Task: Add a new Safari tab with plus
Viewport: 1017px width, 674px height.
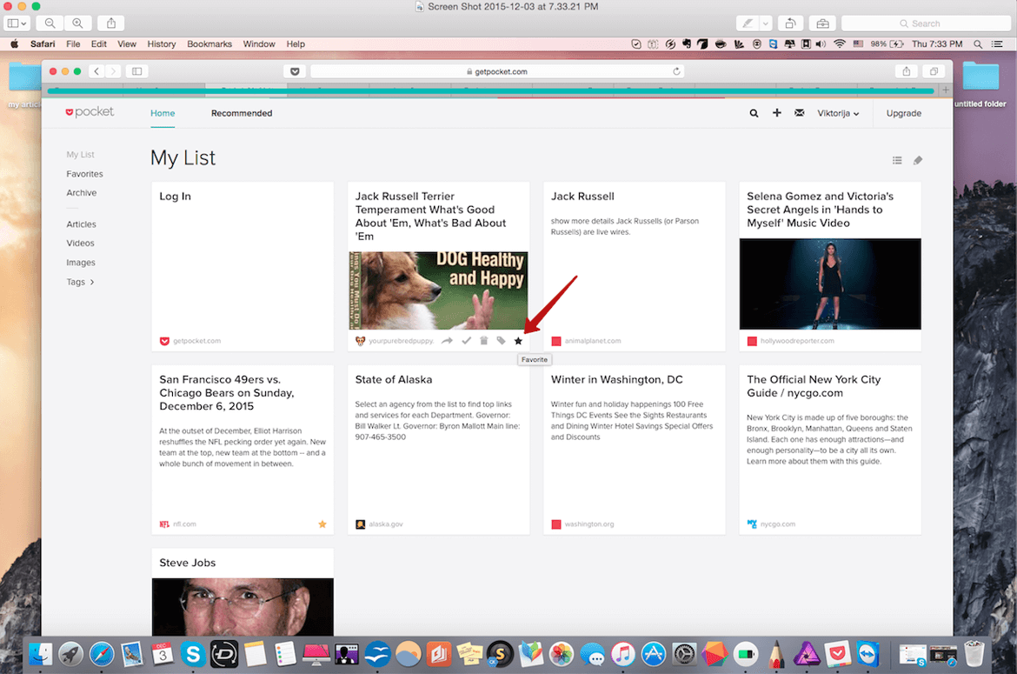Action: [946, 90]
